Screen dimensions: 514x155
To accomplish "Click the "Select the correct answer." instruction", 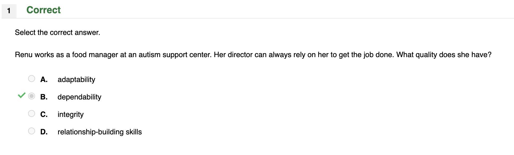I will pos(58,33).
